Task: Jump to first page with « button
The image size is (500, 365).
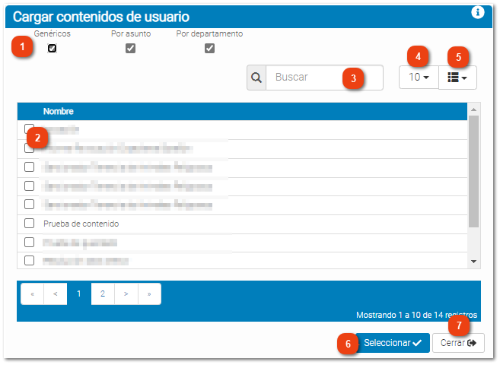Action: 32,294
